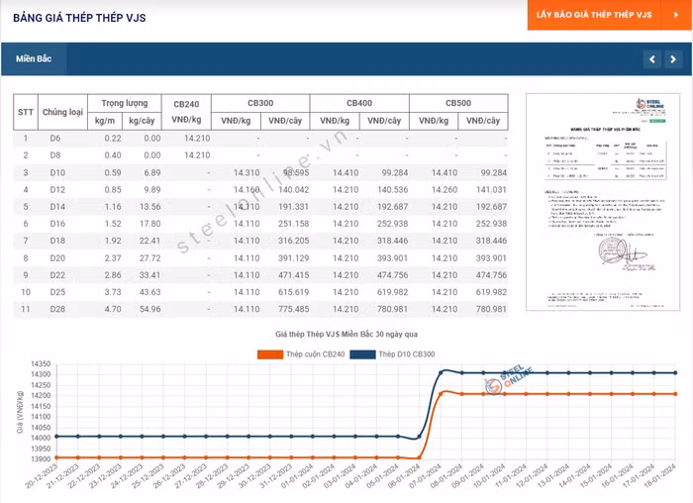Click the Chủng loại column header
The height and width of the screenshot is (503, 693).
pos(61,111)
